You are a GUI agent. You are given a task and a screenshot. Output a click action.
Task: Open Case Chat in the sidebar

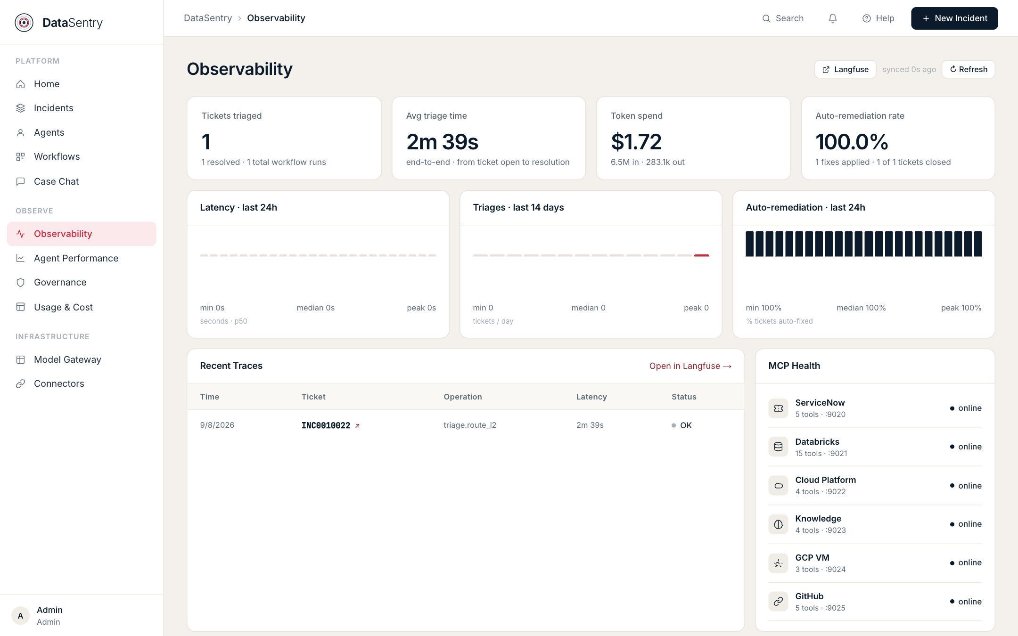tap(82, 181)
